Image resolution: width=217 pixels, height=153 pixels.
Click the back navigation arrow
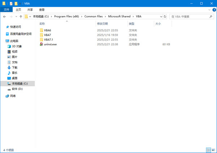point(4,16)
